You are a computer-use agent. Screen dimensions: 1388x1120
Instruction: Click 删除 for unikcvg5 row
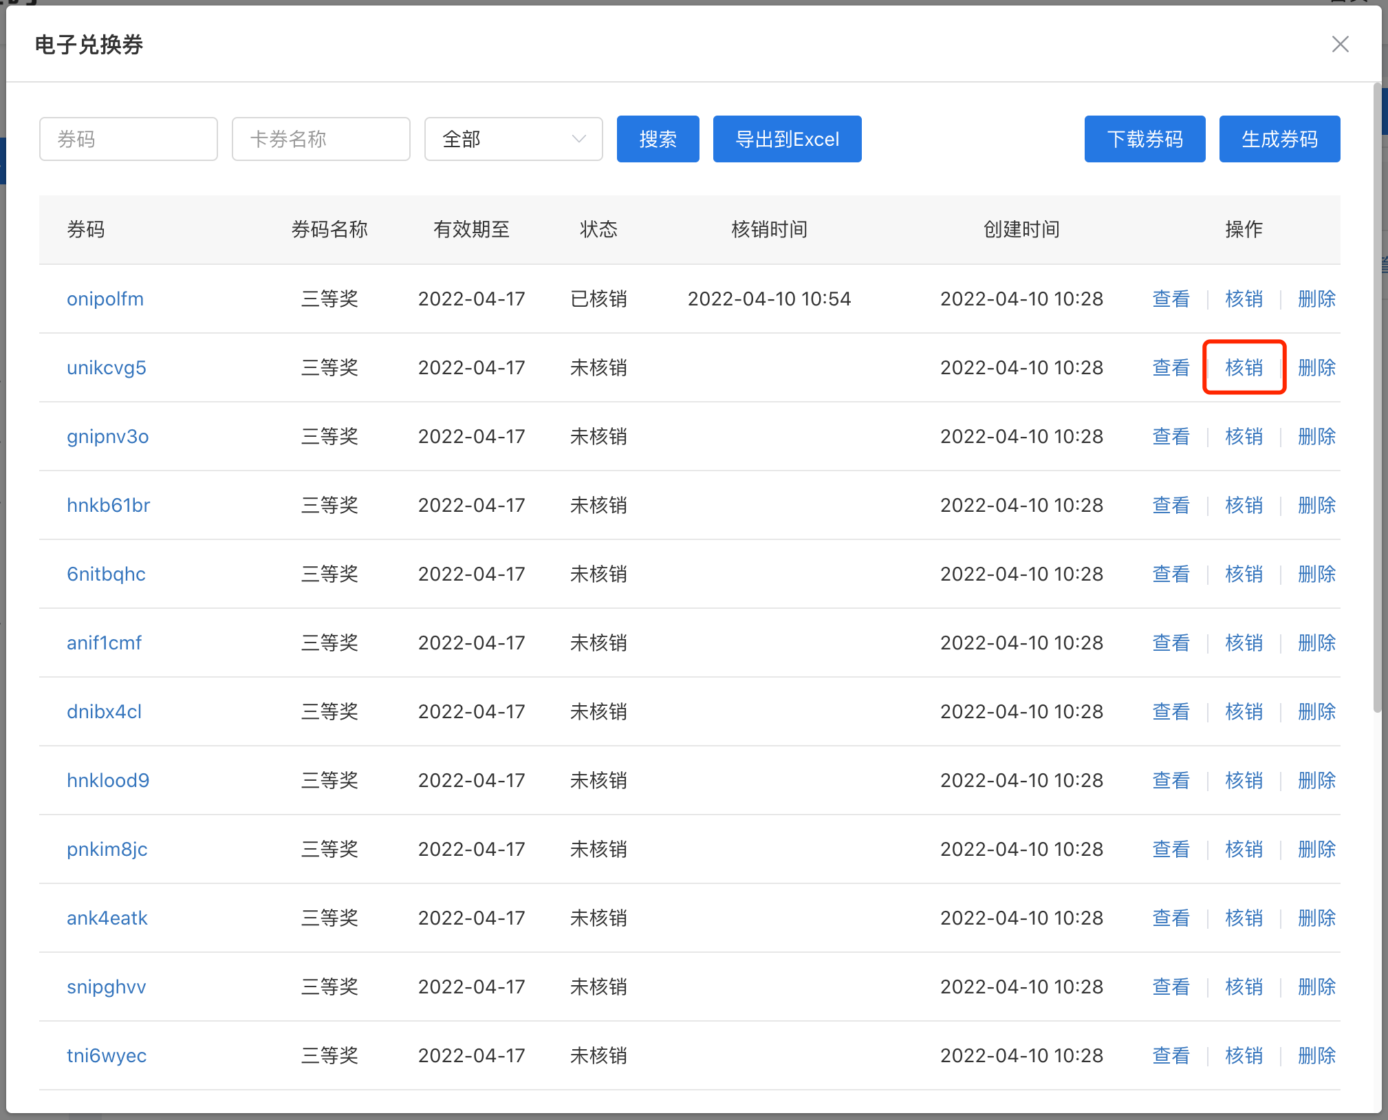click(x=1317, y=367)
